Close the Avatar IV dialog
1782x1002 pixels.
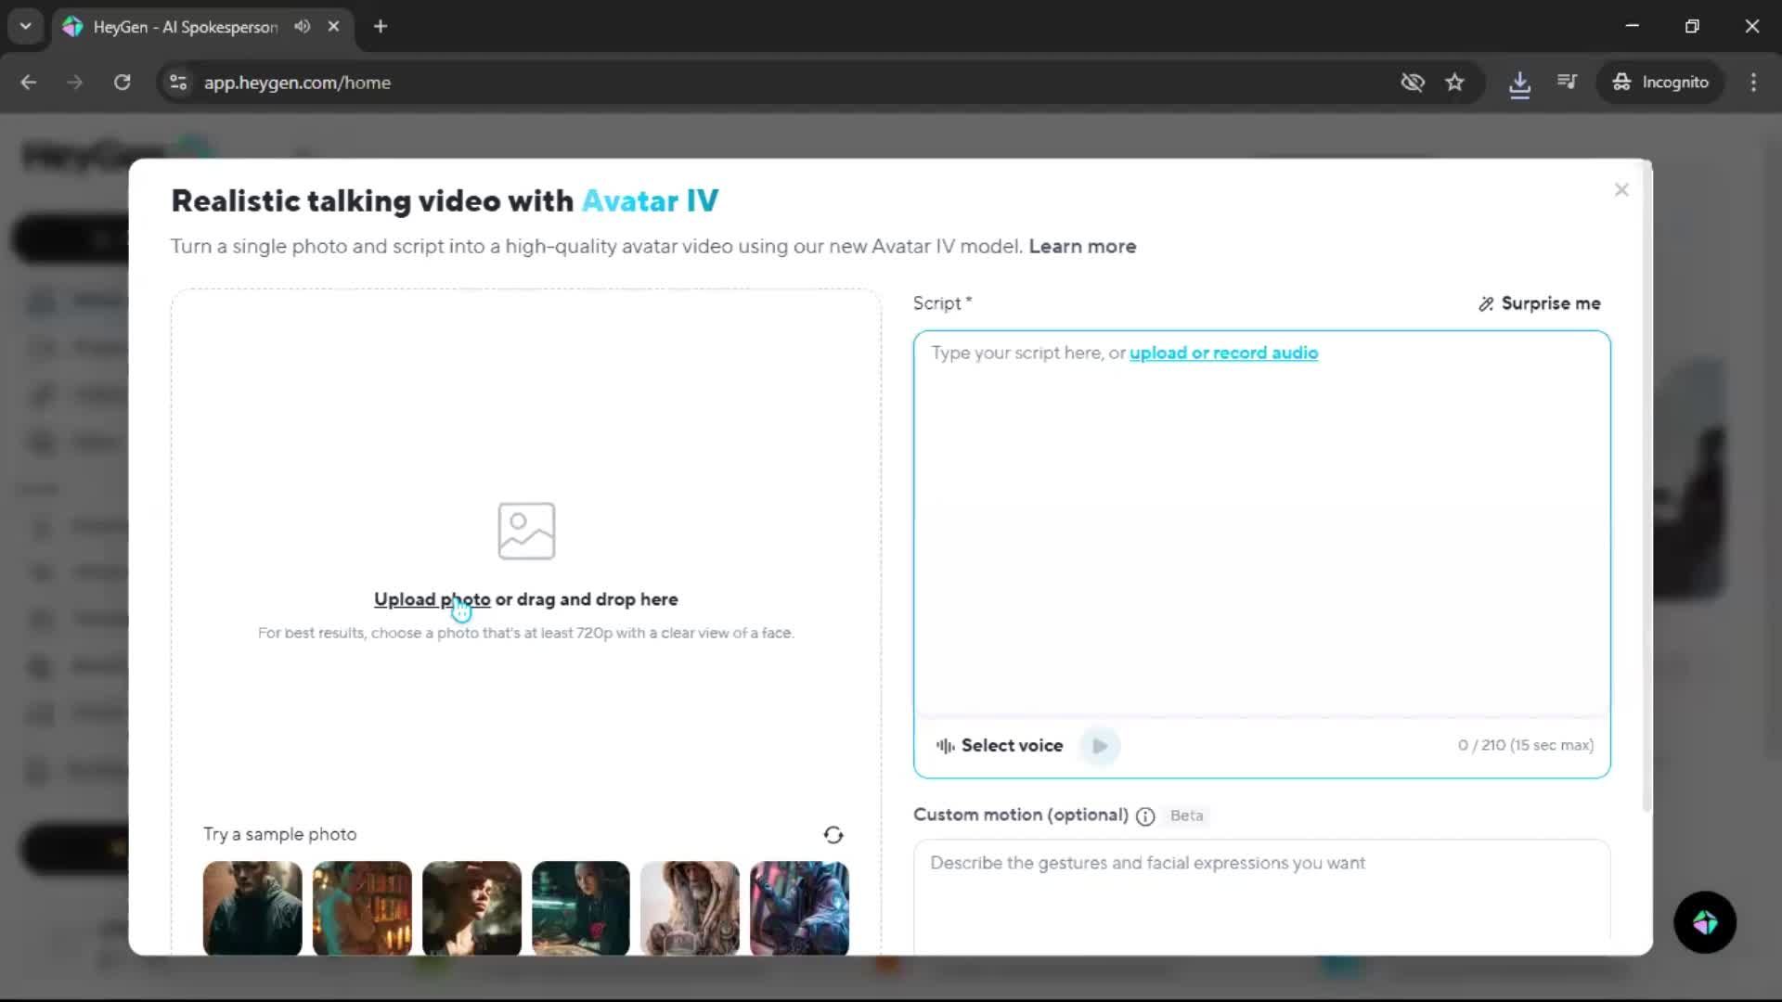[1621, 190]
